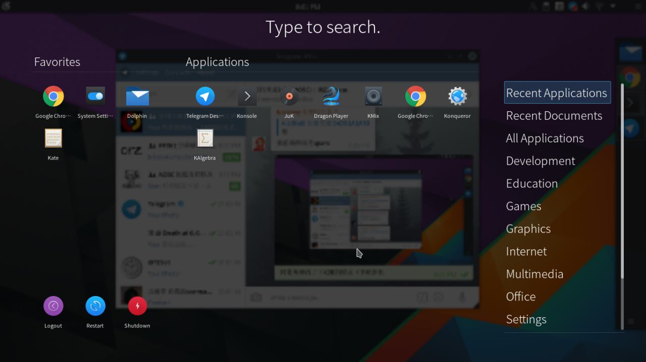The height and width of the screenshot is (362, 646).
Task: Click the Shutdown button
Action: 137,306
